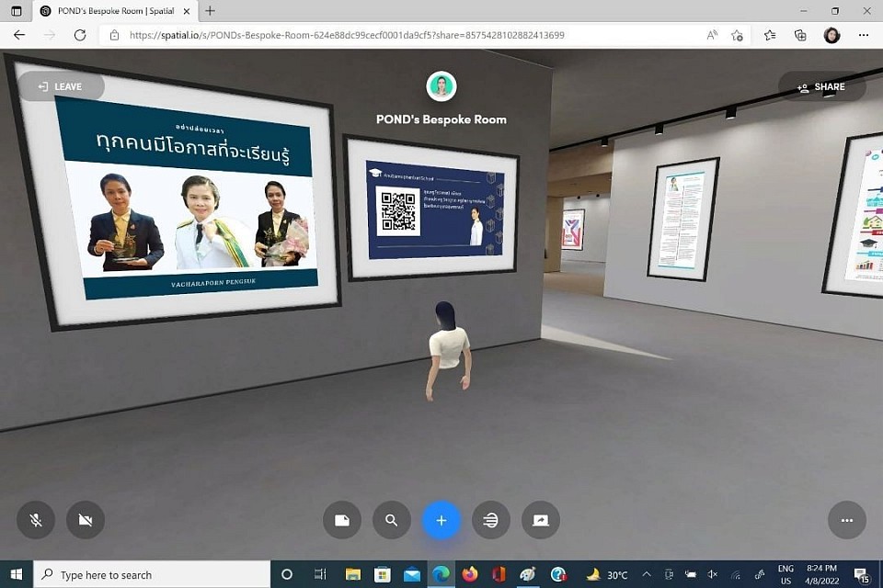
Task: Click the magnifier search icon
Action: 392,520
